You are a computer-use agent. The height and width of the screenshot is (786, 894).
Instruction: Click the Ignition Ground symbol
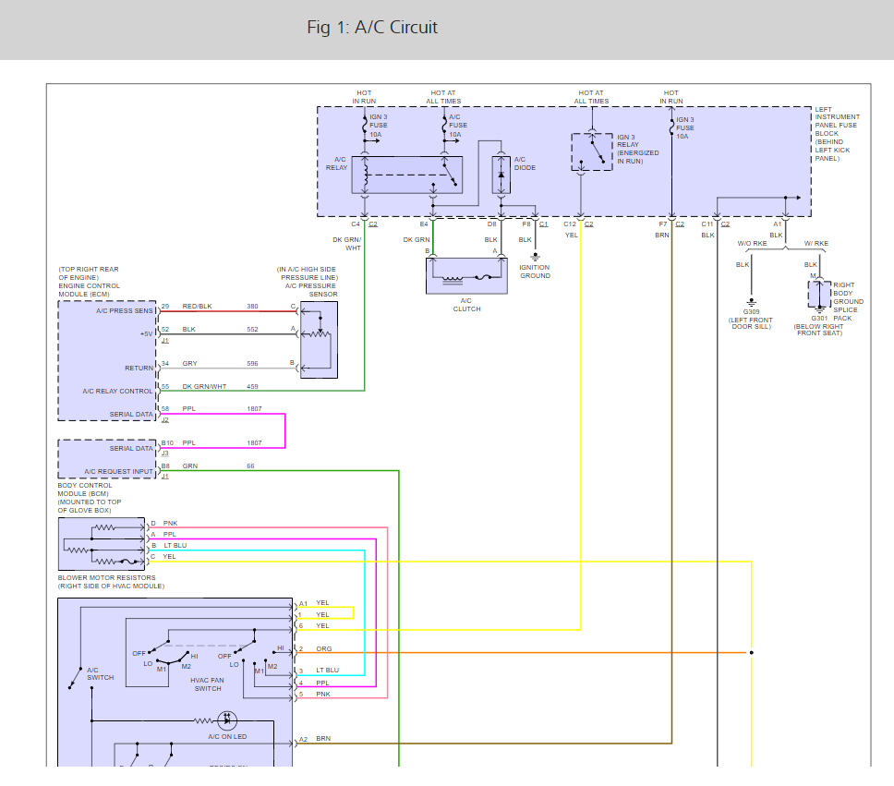[x=535, y=258]
